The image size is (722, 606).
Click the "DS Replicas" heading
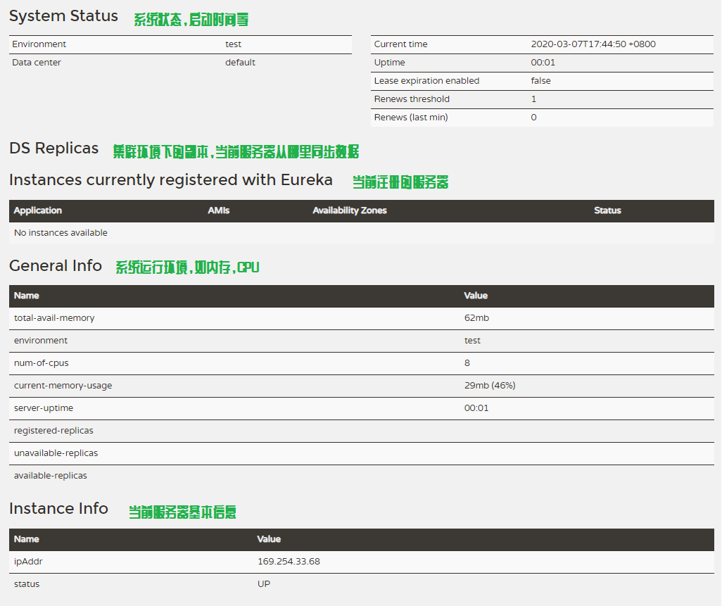(54, 149)
